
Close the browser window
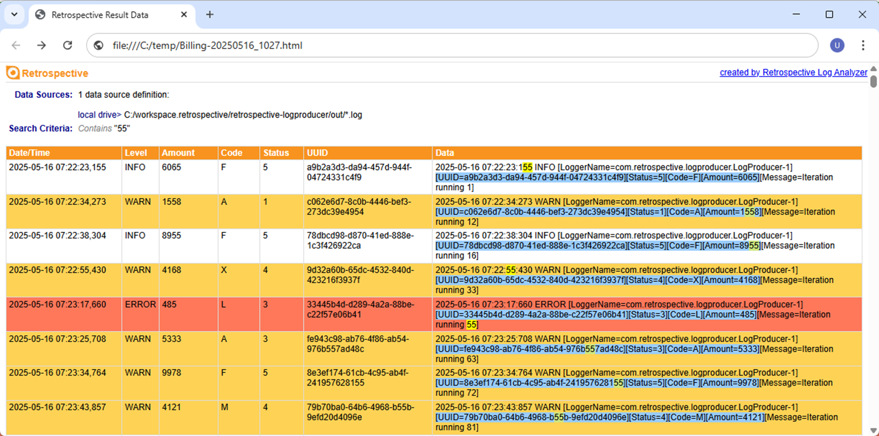click(x=862, y=14)
